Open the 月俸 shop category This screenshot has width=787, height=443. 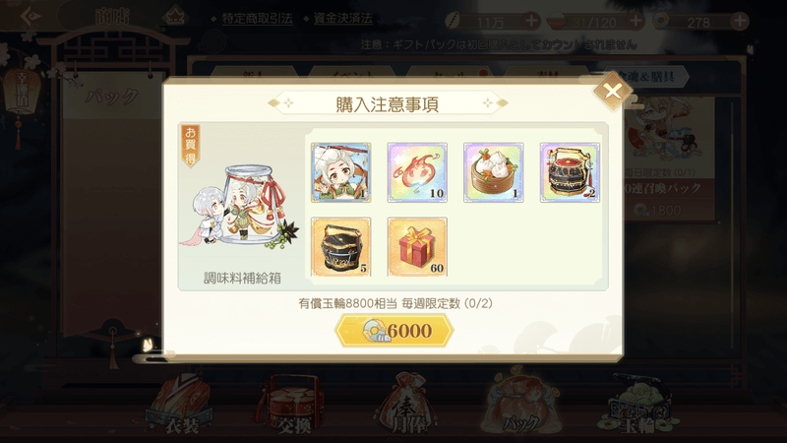click(x=407, y=405)
